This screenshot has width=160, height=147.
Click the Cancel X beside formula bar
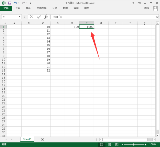coord(31,17)
